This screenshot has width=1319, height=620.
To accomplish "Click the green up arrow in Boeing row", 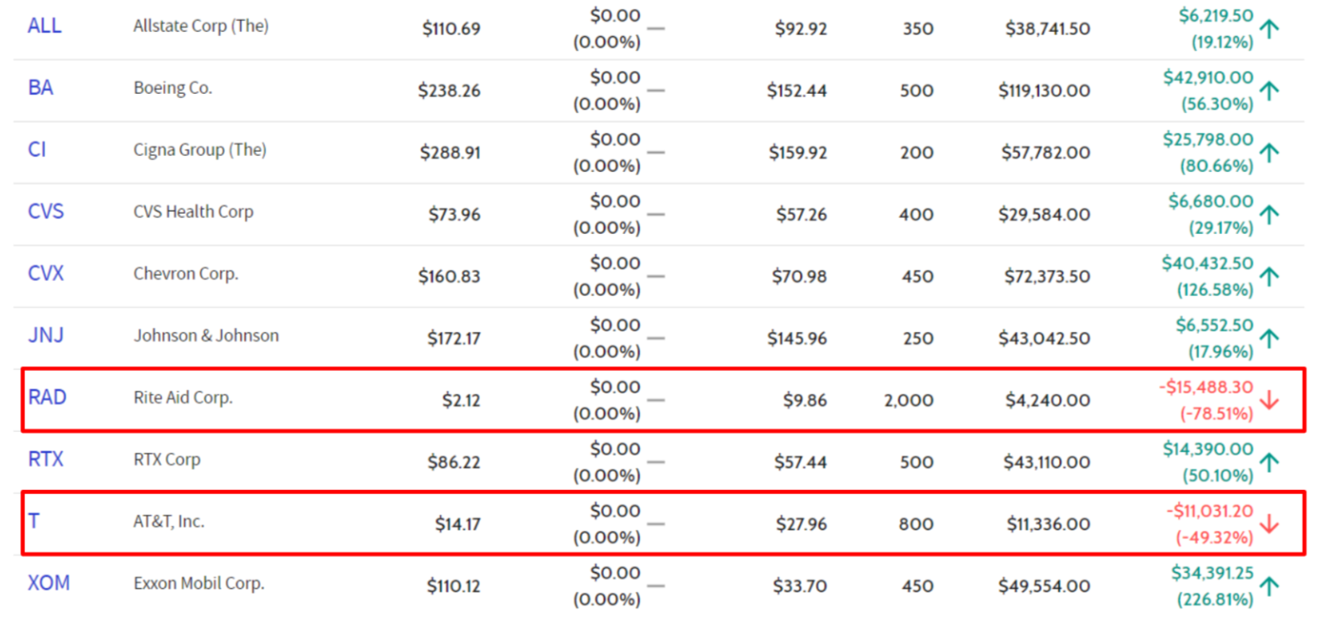I will (1269, 91).
